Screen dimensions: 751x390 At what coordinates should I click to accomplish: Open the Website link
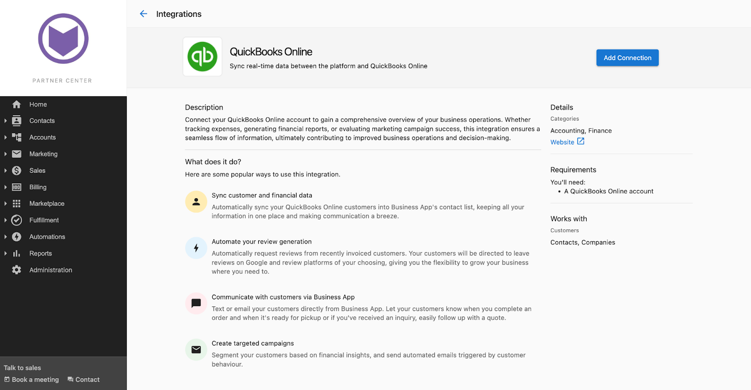[x=562, y=142]
